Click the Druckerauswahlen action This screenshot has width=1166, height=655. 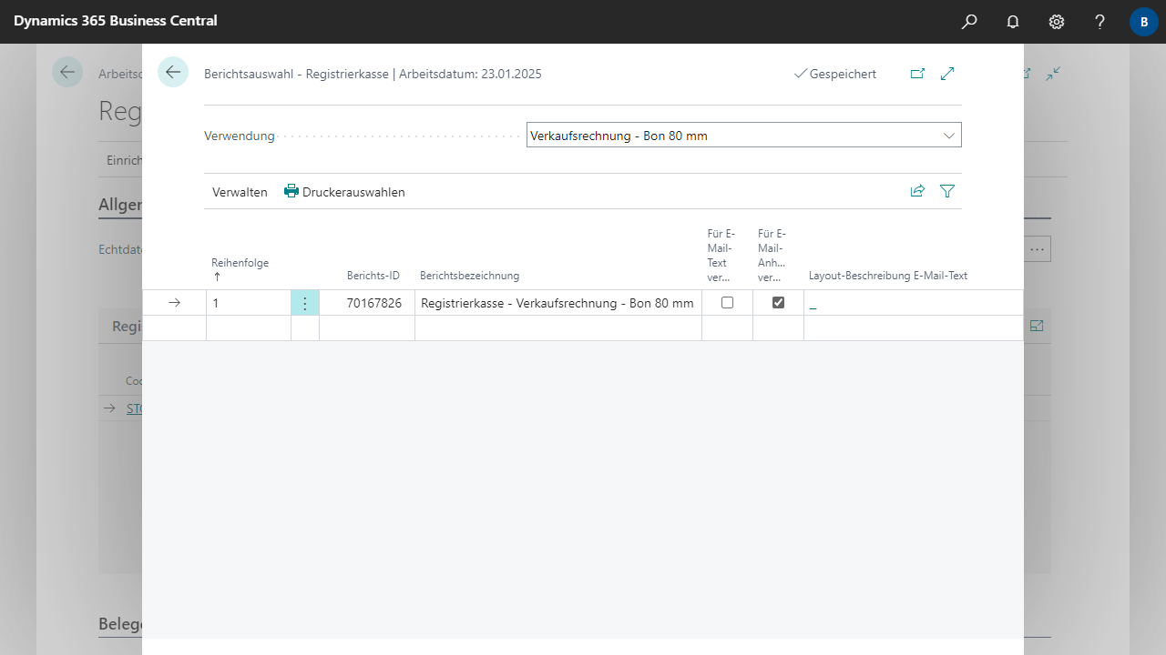344,192
